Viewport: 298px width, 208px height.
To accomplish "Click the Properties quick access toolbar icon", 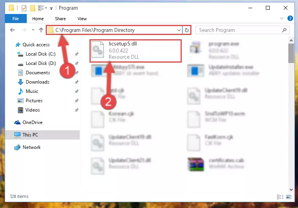I will point(24,8).
